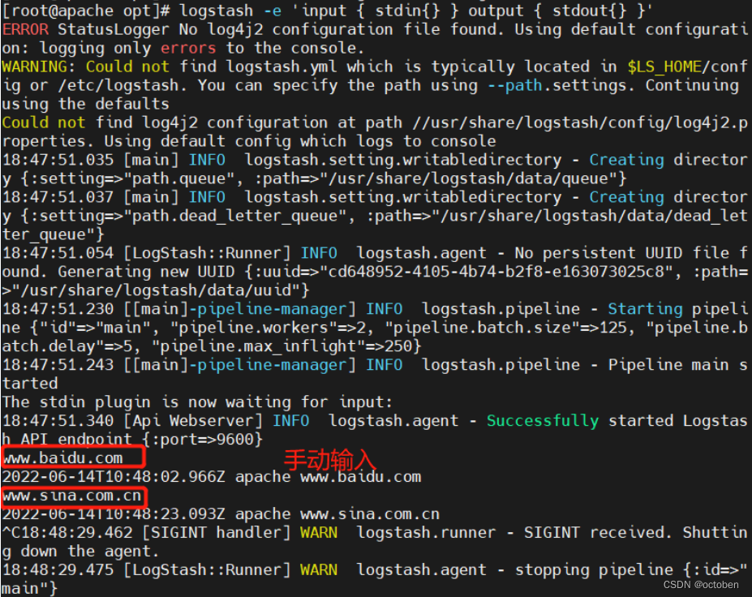Click the green Successfully text
The height and width of the screenshot is (597, 752).
tap(543, 421)
